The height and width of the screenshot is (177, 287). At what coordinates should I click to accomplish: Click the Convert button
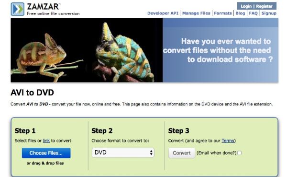pyautogui.click(x=182, y=153)
